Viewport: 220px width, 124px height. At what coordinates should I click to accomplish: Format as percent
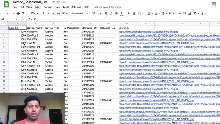[48, 13]
